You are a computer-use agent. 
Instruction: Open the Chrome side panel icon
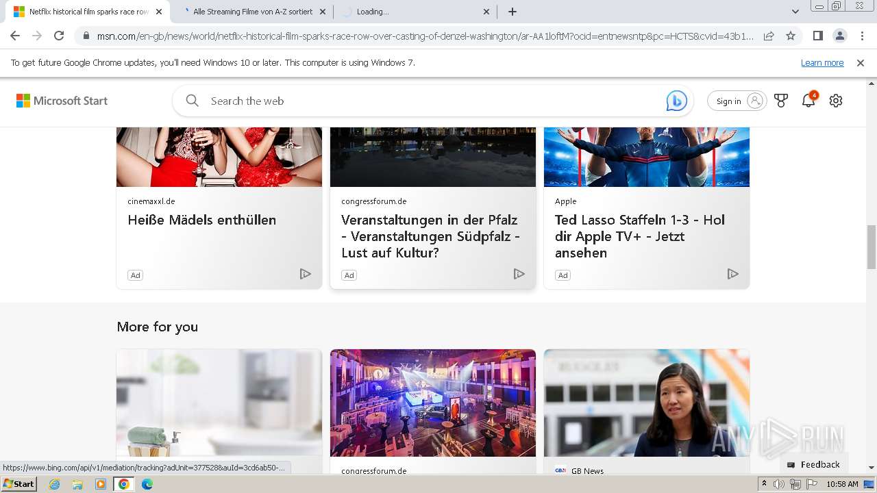(x=817, y=36)
